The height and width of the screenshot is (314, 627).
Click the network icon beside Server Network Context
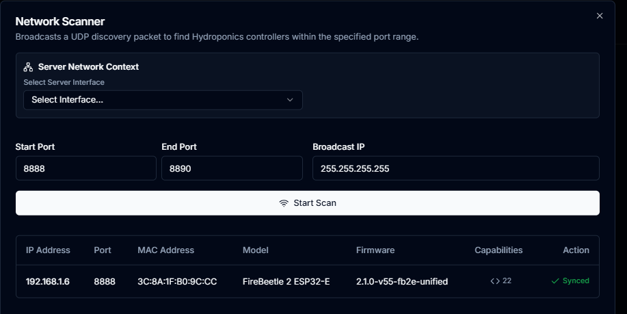28,67
